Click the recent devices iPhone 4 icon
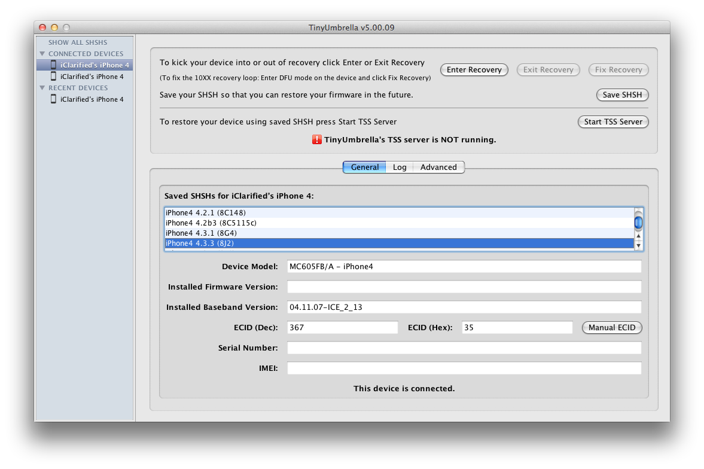The width and height of the screenshot is (704, 469). coord(53,99)
